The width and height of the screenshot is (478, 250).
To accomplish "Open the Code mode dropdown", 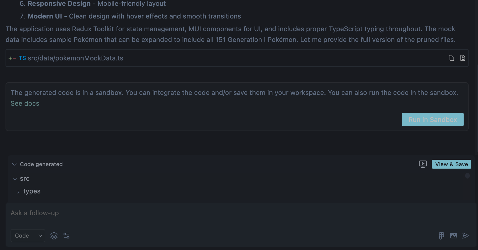I will 28,236.
